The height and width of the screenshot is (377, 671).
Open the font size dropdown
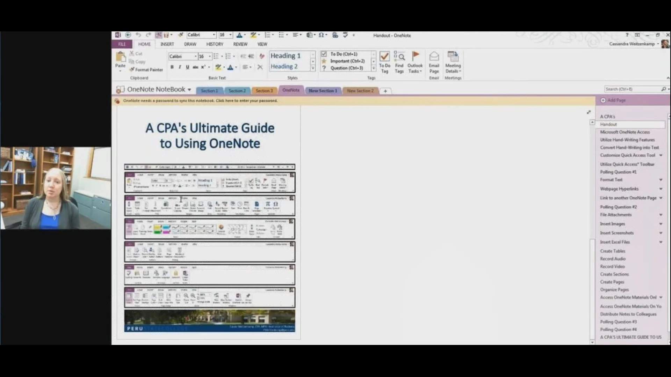209,56
